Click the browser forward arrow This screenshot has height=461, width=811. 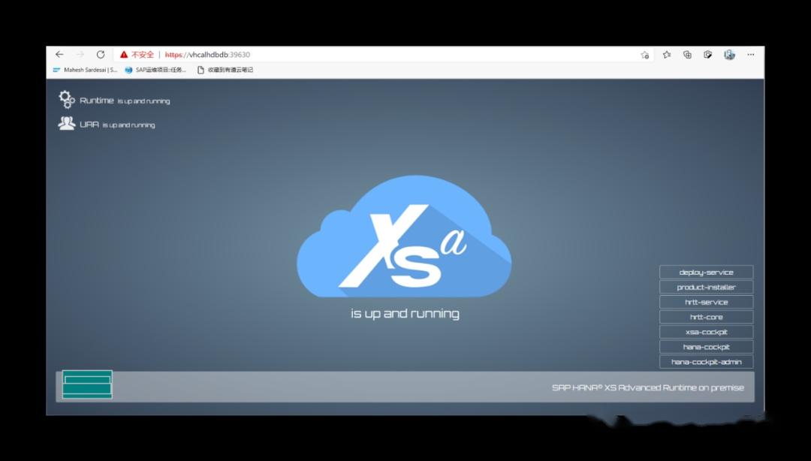(80, 54)
